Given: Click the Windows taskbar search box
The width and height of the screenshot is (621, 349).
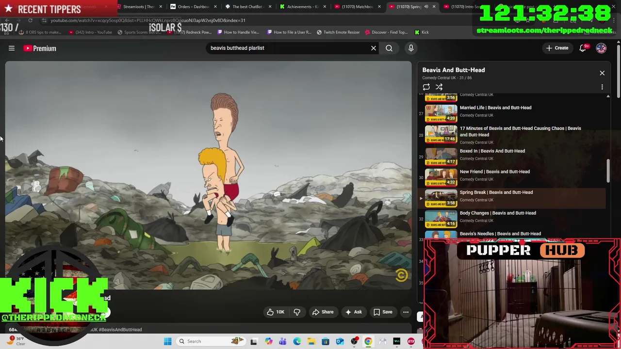Looking at the screenshot, I should click(x=210, y=341).
